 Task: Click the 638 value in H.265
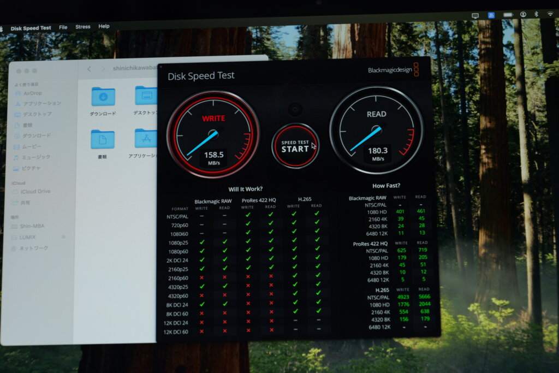[x=425, y=311]
